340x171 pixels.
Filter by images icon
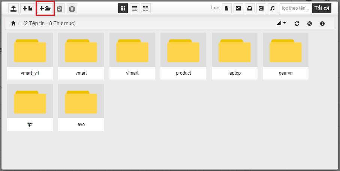point(238,9)
